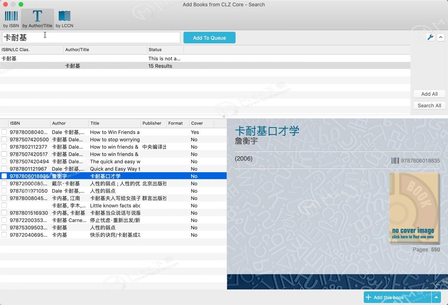Image resolution: width=448 pixels, height=305 pixels.
Task: Zoom the window with the green button
Action: pyautogui.click(x=21, y=4)
